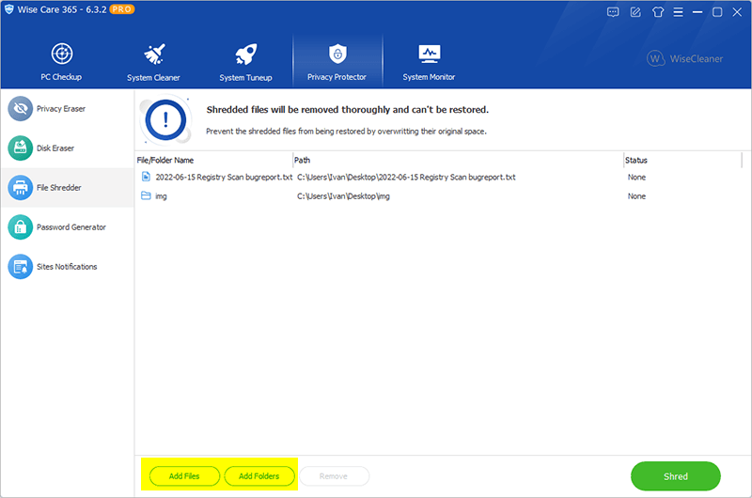The width and height of the screenshot is (752, 498).
Task: Switch to the System Tuneup tab label
Action: tap(245, 77)
